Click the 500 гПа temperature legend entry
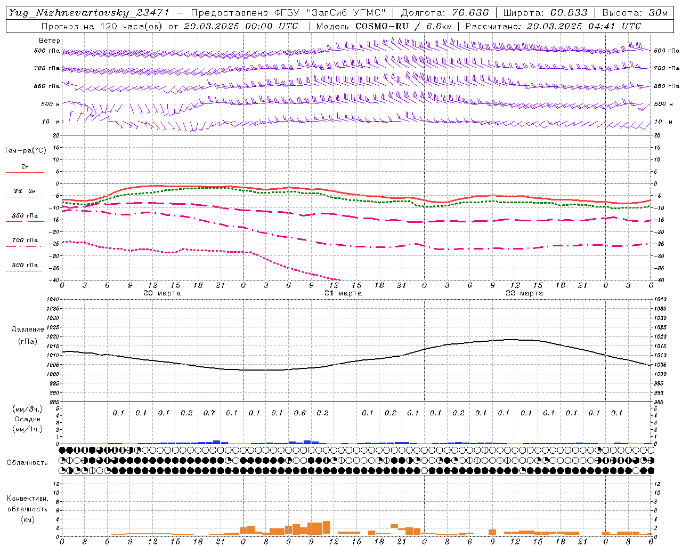This screenshot has height=546, width=682. (x=25, y=265)
